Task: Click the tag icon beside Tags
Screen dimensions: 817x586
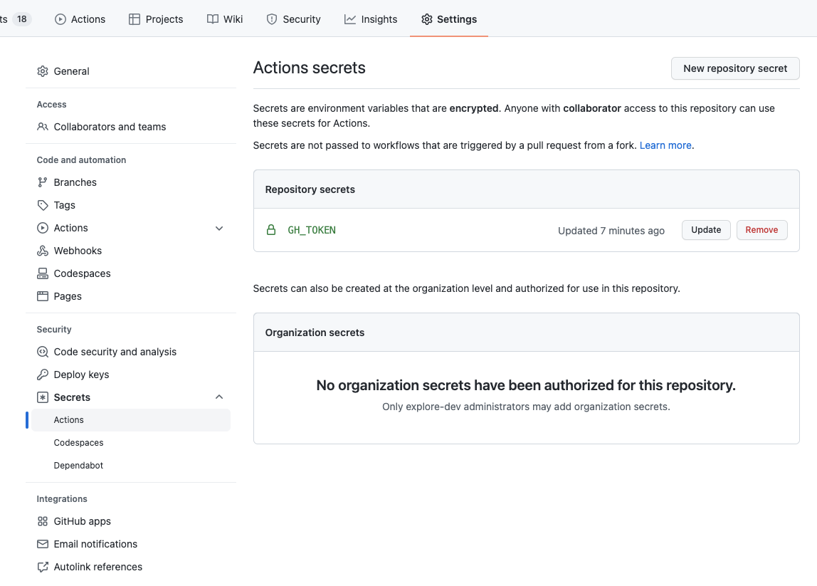Action: coord(43,205)
